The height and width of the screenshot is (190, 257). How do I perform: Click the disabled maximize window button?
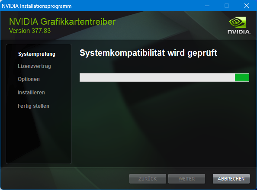point(227,6)
